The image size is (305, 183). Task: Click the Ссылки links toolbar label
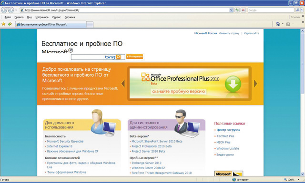[295, 17]
